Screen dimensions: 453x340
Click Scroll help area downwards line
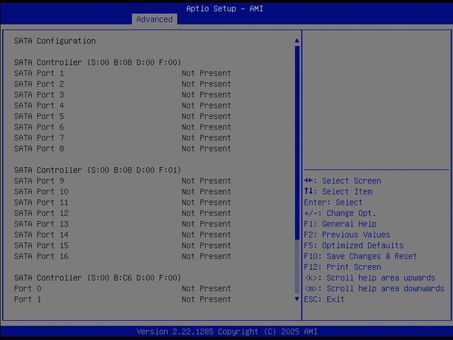374,288
